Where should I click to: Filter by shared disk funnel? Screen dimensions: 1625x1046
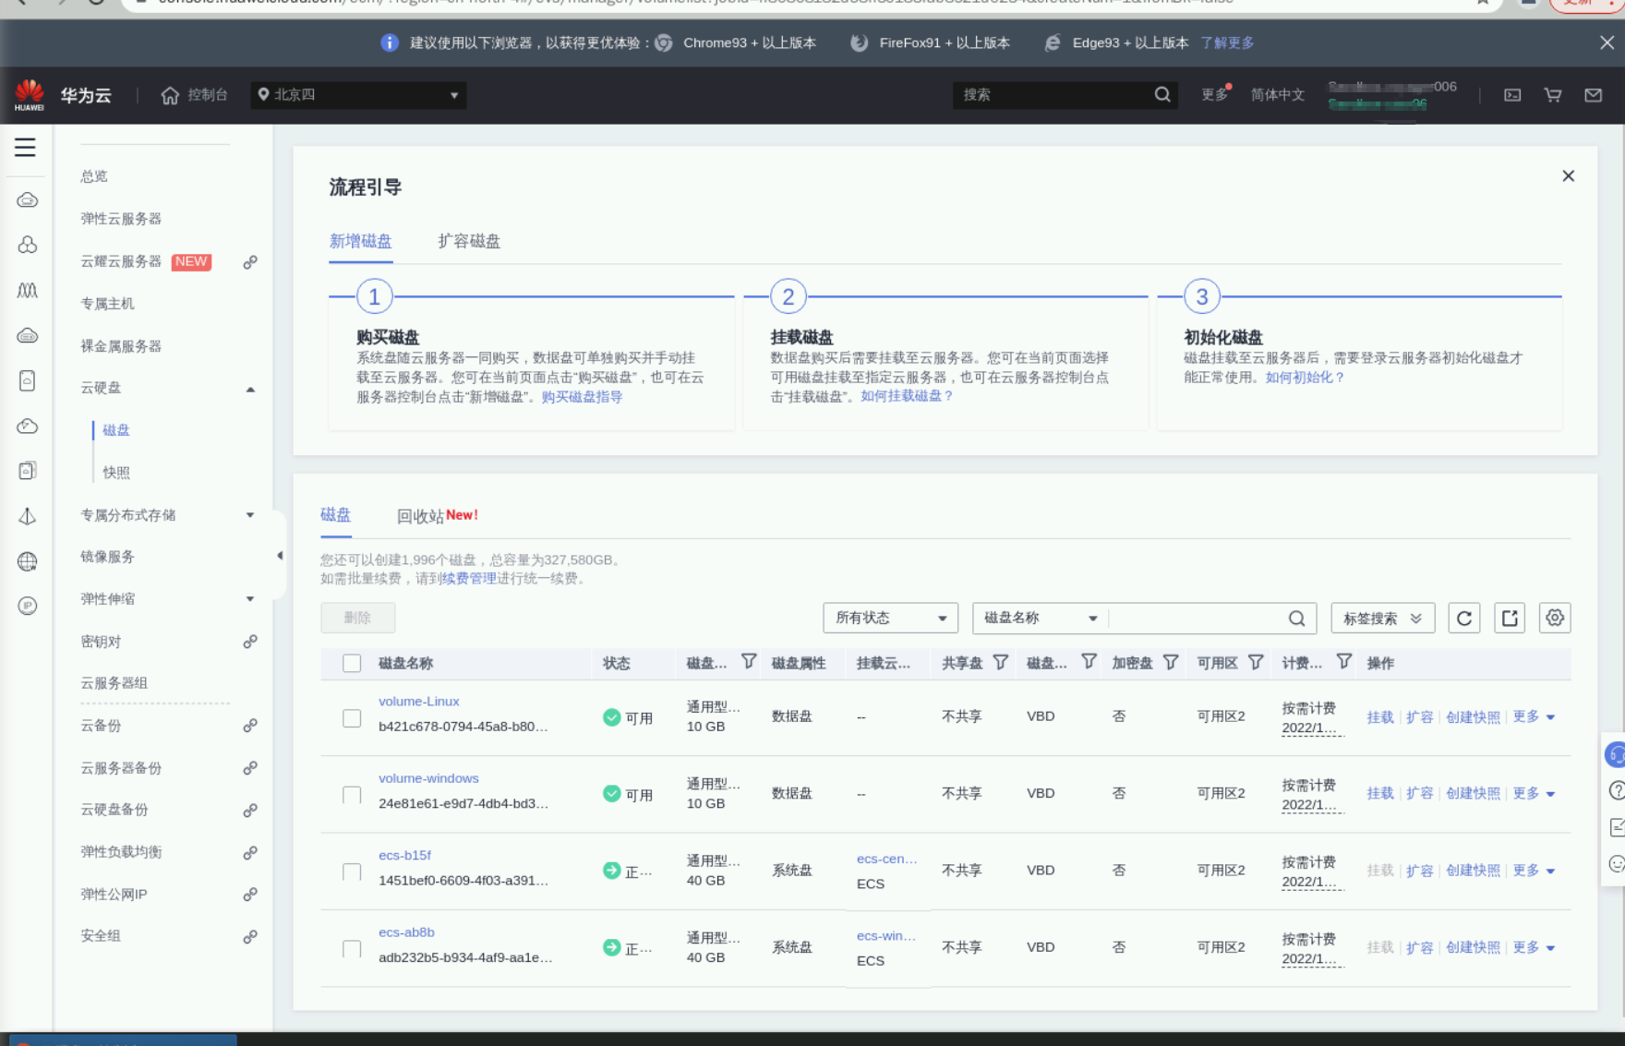(1000, 662)
